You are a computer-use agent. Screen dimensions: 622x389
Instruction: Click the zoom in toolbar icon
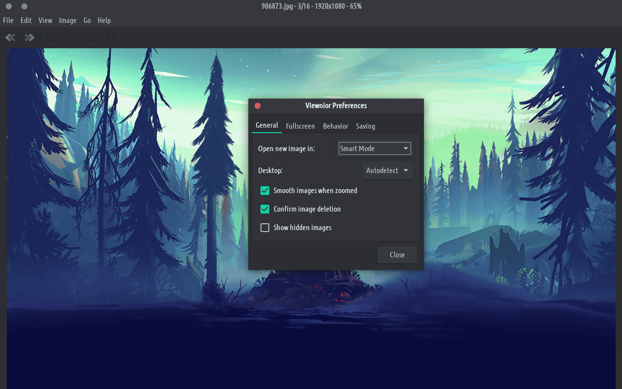pyautogui.click(x=52, y=38)
